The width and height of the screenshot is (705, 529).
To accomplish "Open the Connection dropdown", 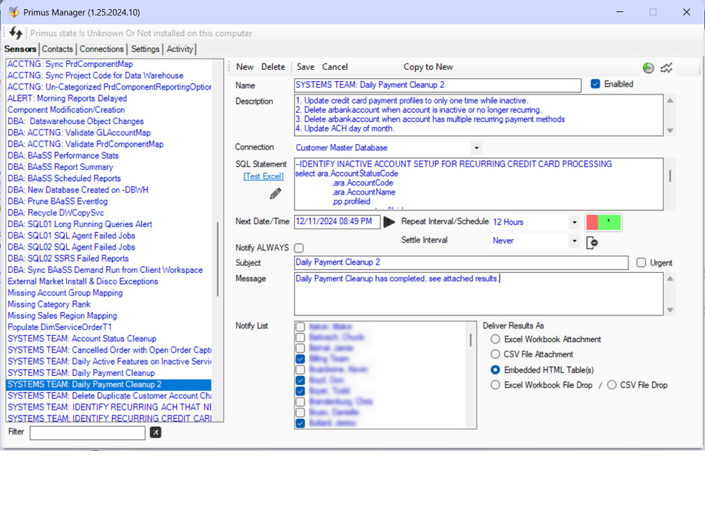I will [x=477, y=147].
